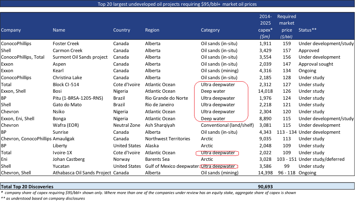Click the Christina Lake project name

pyautogui.click(x=67, y=78)
